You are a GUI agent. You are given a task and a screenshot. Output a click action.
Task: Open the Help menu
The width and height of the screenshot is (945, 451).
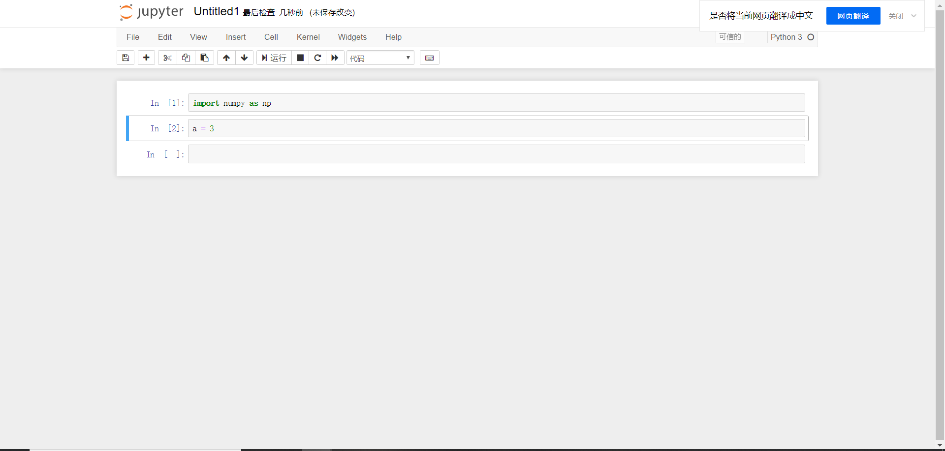click(393, 37)
